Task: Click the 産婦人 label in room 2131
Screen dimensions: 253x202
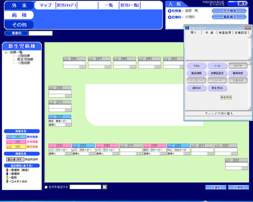Action: point(52,154)
